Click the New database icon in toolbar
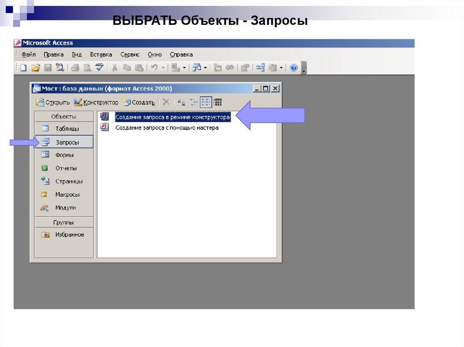The image size is (464, 347). pos(24,68)
